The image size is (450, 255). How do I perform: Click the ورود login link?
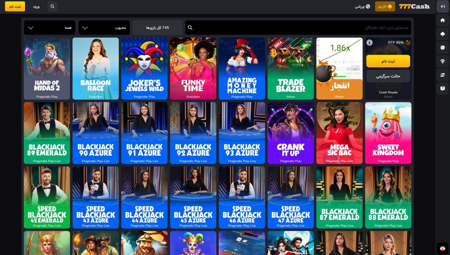[36, 7]
